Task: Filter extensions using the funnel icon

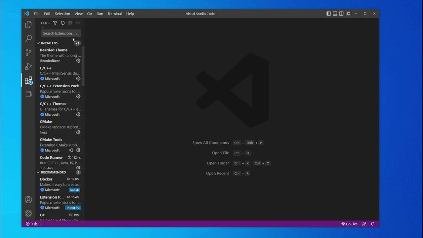Action: pyautogui.click(x=55, y=23)
